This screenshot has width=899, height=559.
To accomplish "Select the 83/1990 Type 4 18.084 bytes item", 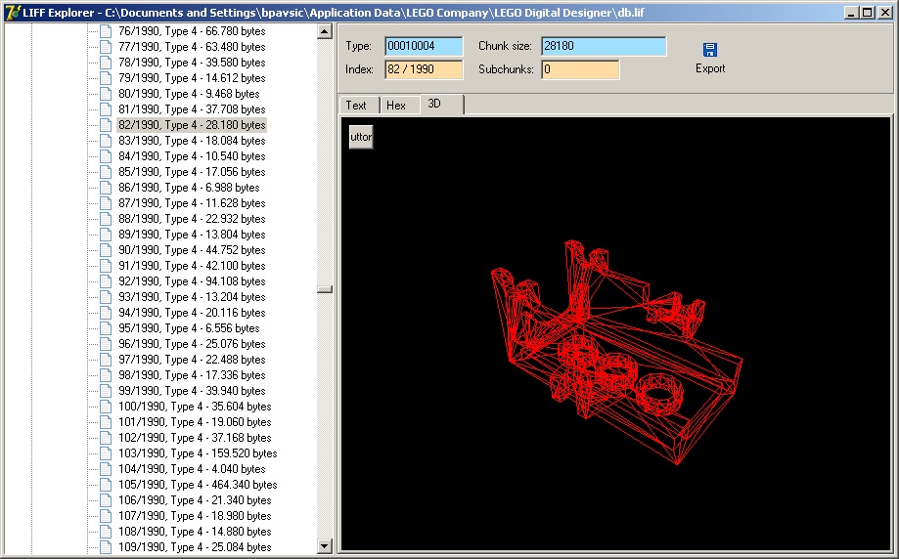I will [x=192, y=141].
